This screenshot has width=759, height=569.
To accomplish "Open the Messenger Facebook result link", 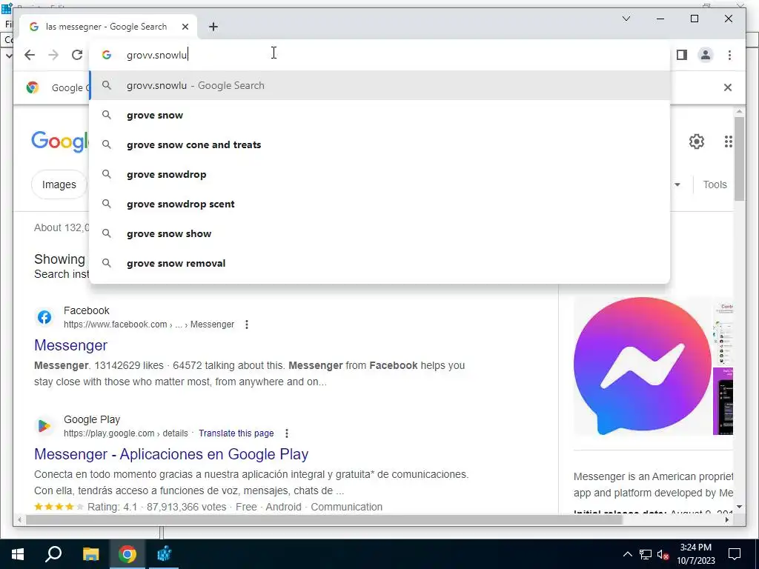I will point(70,345).
